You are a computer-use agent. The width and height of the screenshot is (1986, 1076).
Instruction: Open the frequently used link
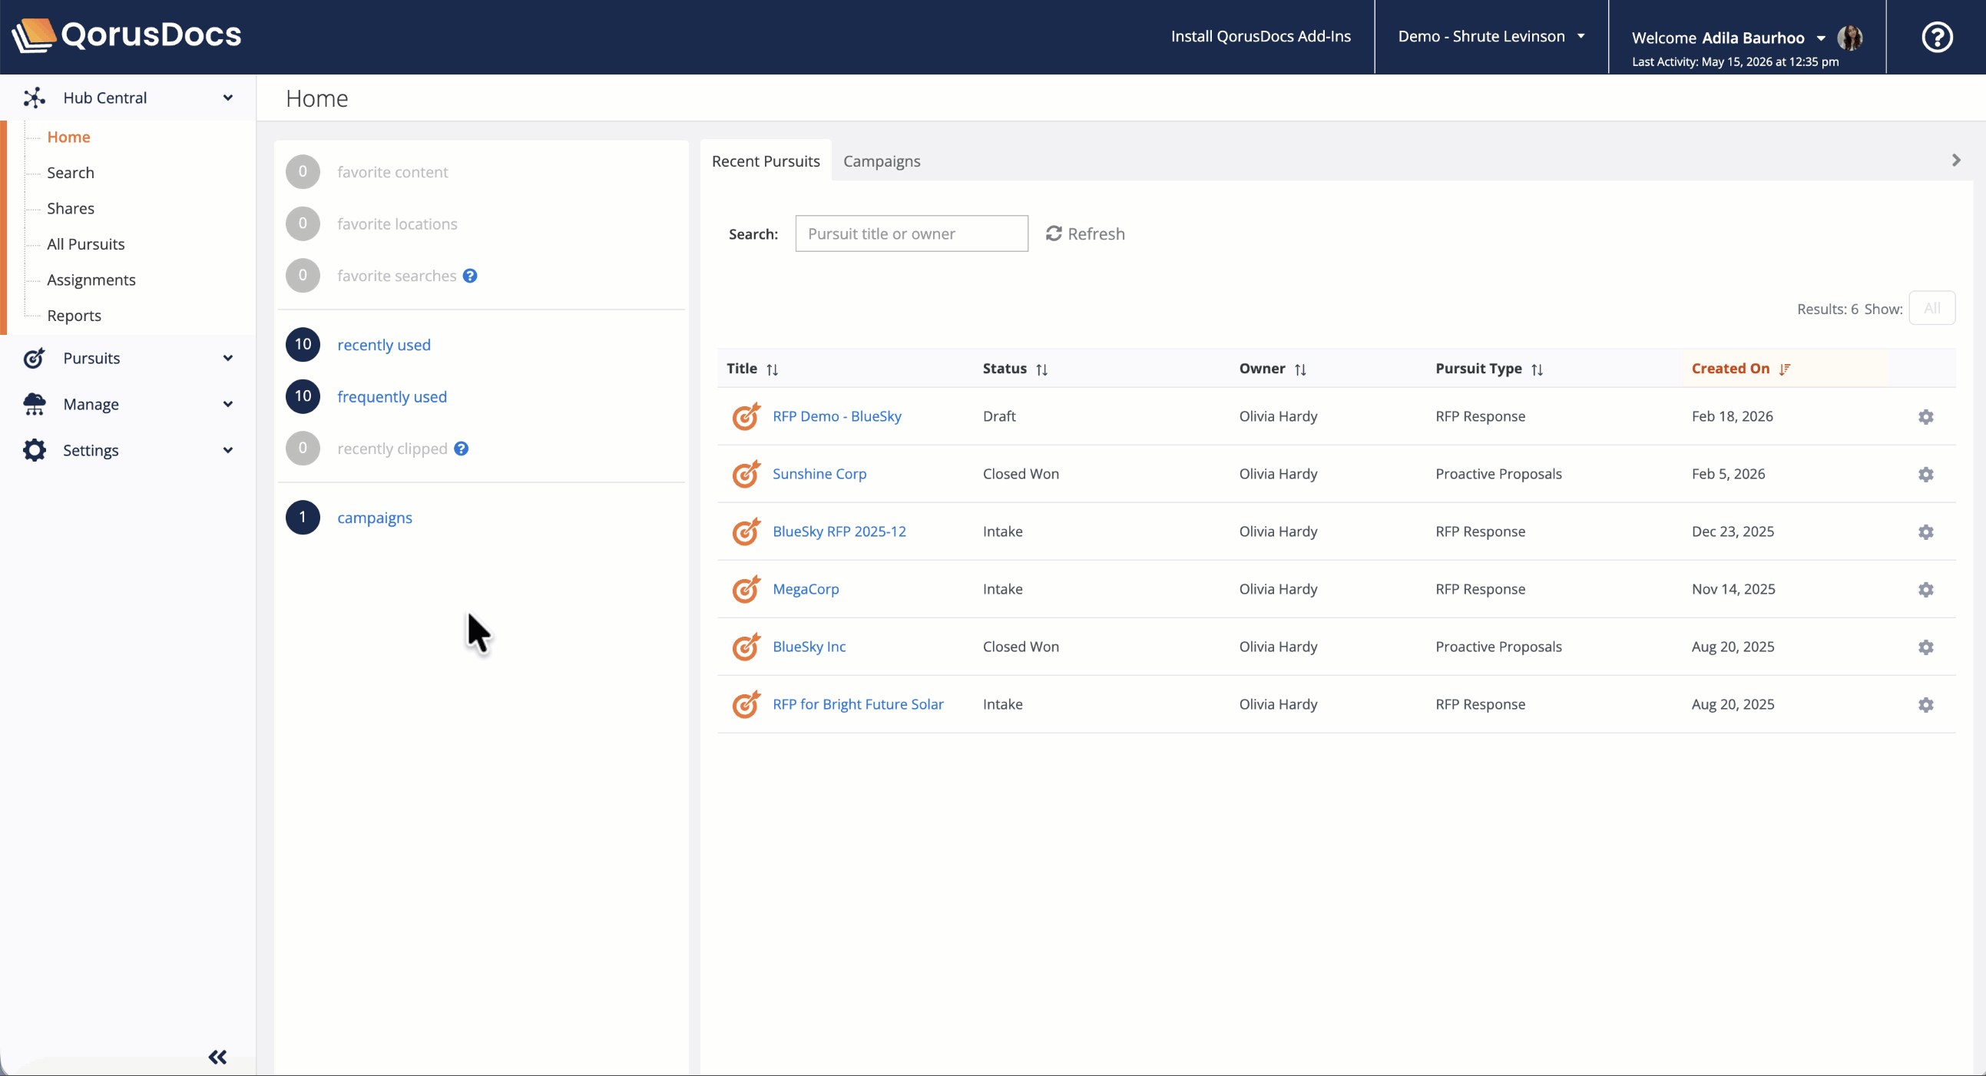pos(392,397)
